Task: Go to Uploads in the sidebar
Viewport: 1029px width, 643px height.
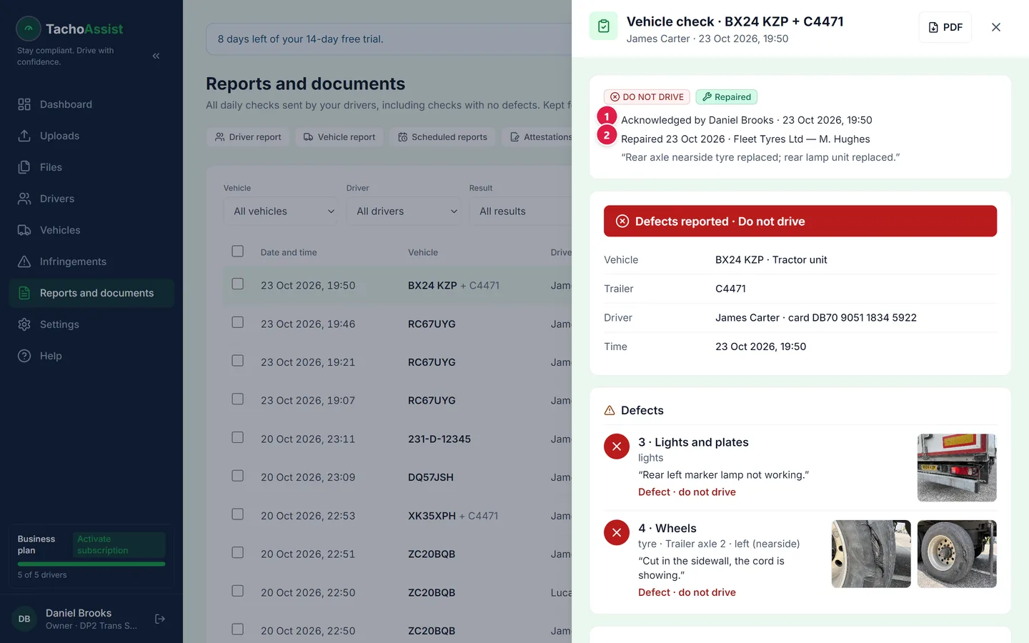Action: pyautogui.click(x=91, y=136)
